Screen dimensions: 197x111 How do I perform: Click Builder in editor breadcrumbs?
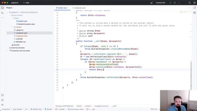coord(79,106)
